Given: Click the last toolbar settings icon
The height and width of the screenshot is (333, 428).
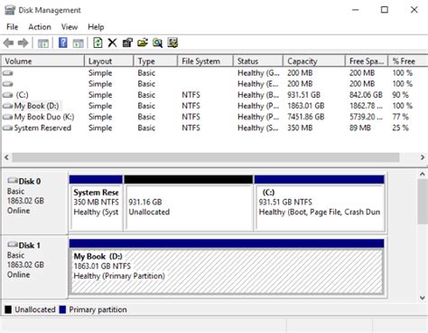Looking at the screenshot, I should (172, 43).
